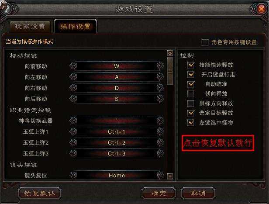Screen dimensions: 269x204
Task: Switch to the 玩家设置 tab
Action: [30, 27]
